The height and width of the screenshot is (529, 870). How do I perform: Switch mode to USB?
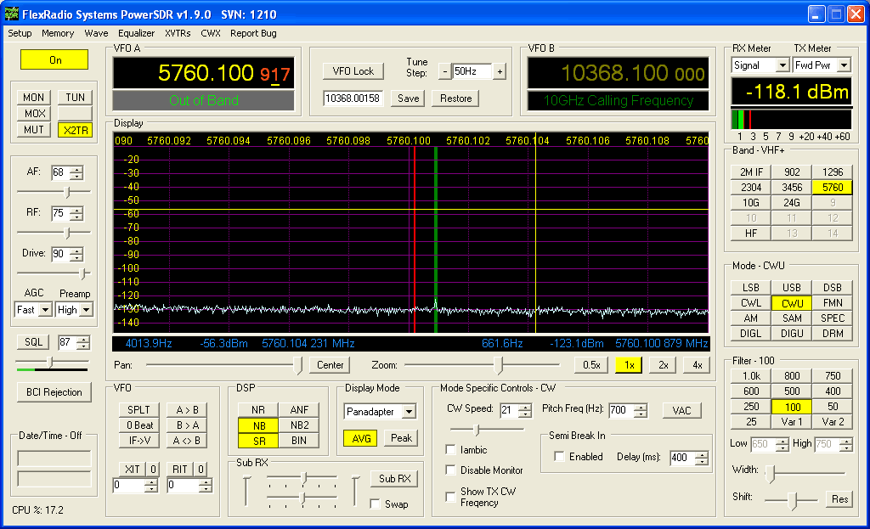coord(792,288)
